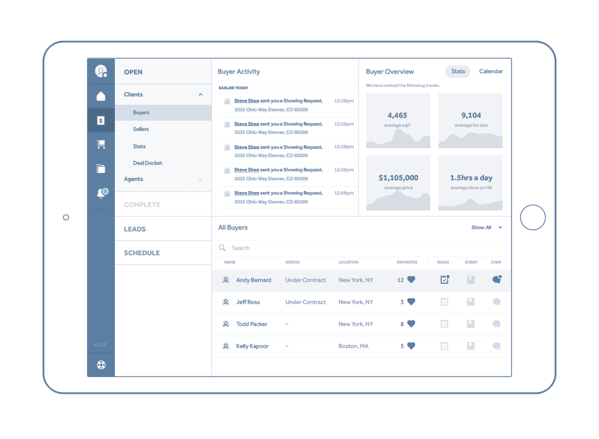Screen dimensions: 599x439
Task: Expand the Agents section
Action: [x=201, y=179]
